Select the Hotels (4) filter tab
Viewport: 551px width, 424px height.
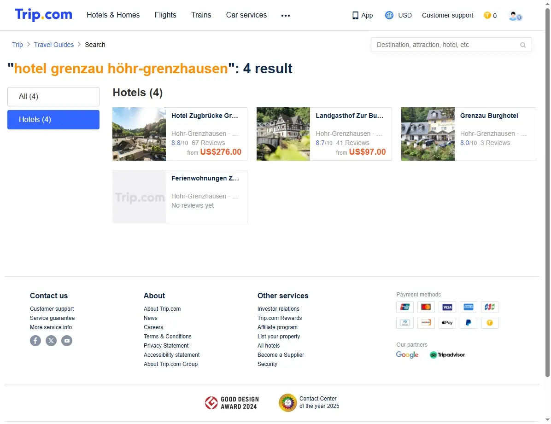pos(53,120)
